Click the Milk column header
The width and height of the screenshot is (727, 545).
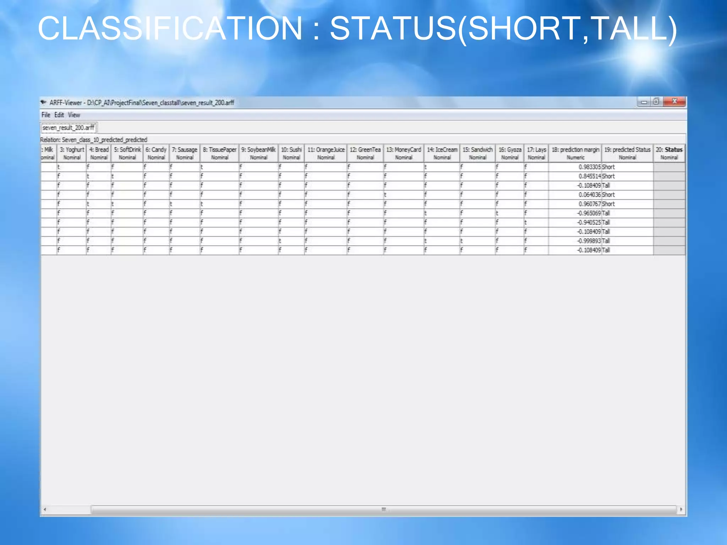(x=49, y=153)
